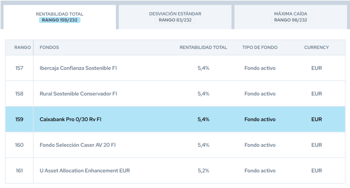Click rank number 160
This screenshot has width=350, height=188.
click(19, 145)
